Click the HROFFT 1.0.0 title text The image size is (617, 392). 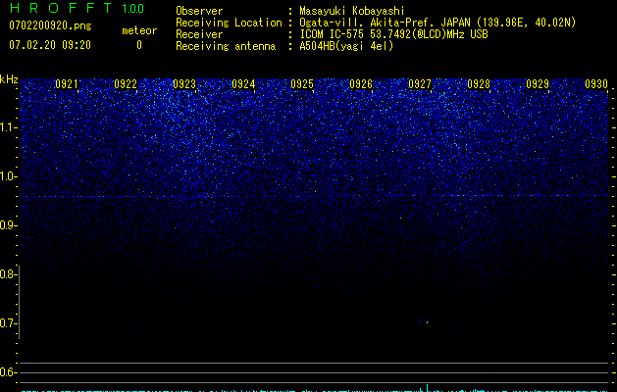click(x=77, y=8)
